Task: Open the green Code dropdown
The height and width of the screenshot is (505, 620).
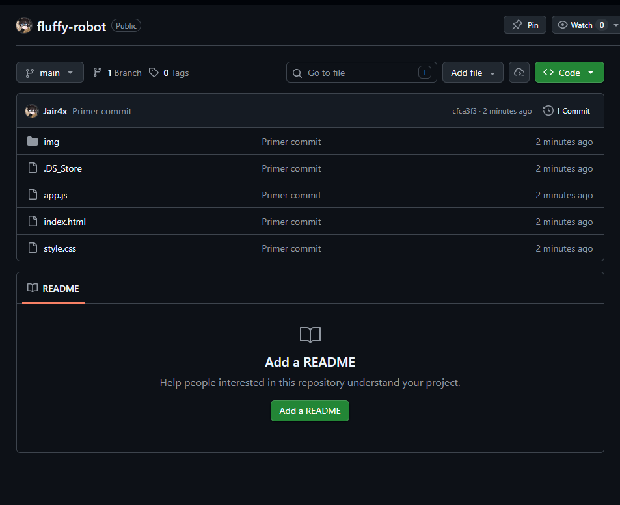Action: coord(569,72)
